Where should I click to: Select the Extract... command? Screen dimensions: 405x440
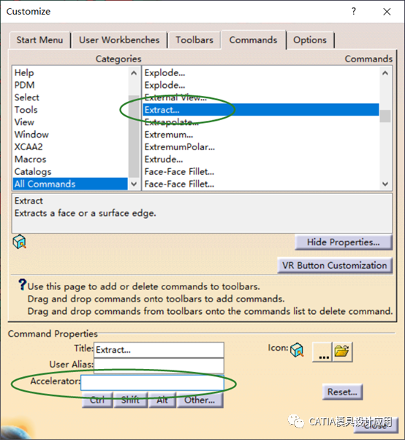pyautogui.click(x=261, y=110)
